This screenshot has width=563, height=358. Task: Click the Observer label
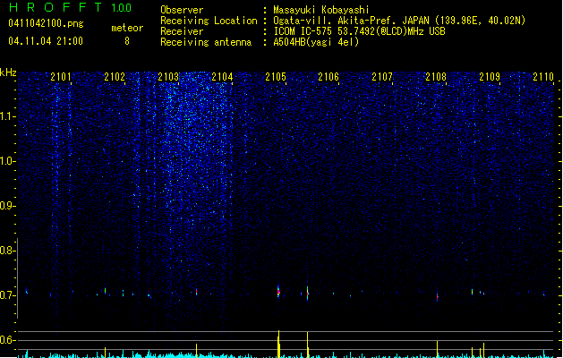coord(182,10)
